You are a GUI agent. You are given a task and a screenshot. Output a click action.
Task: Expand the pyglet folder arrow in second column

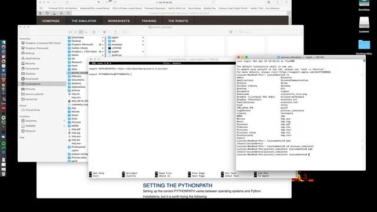pyautogui.click(x=143, y=51)
